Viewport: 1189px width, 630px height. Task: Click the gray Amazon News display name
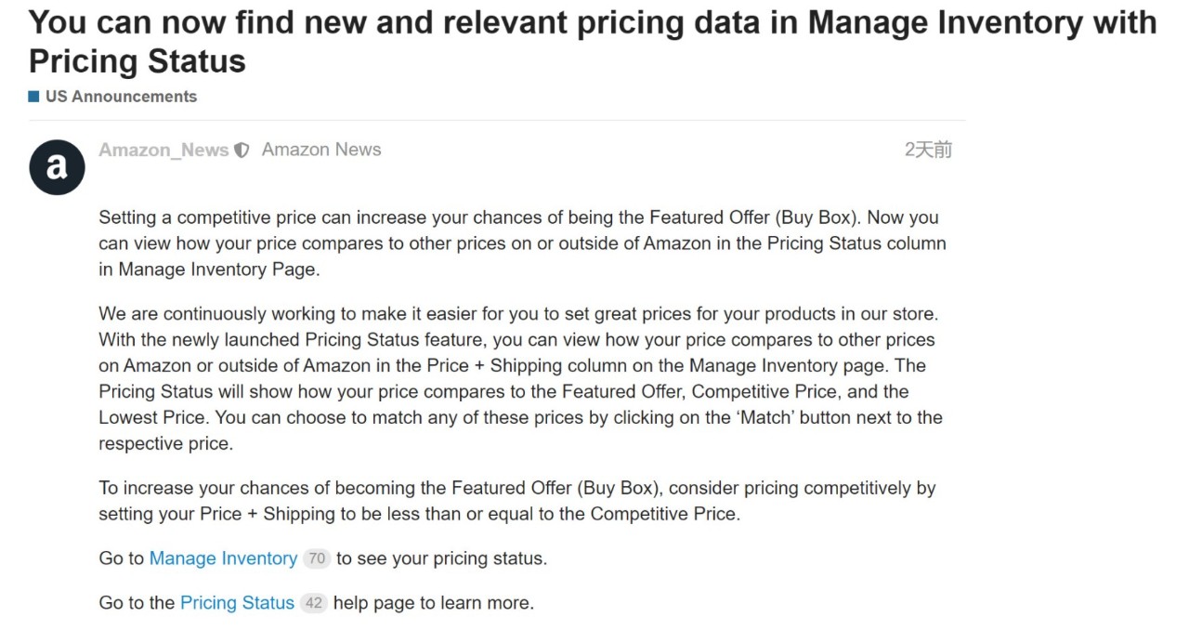321,150
